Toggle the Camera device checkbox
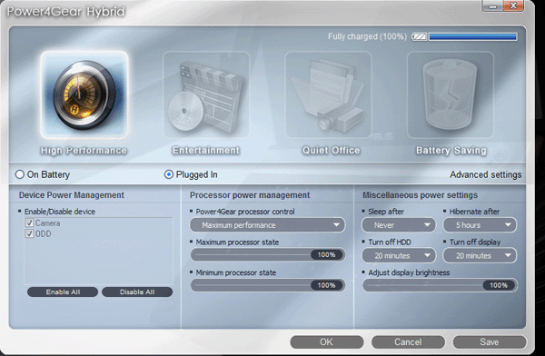The height and width of the screenshot is (356, 545). [x=30, y=222]
